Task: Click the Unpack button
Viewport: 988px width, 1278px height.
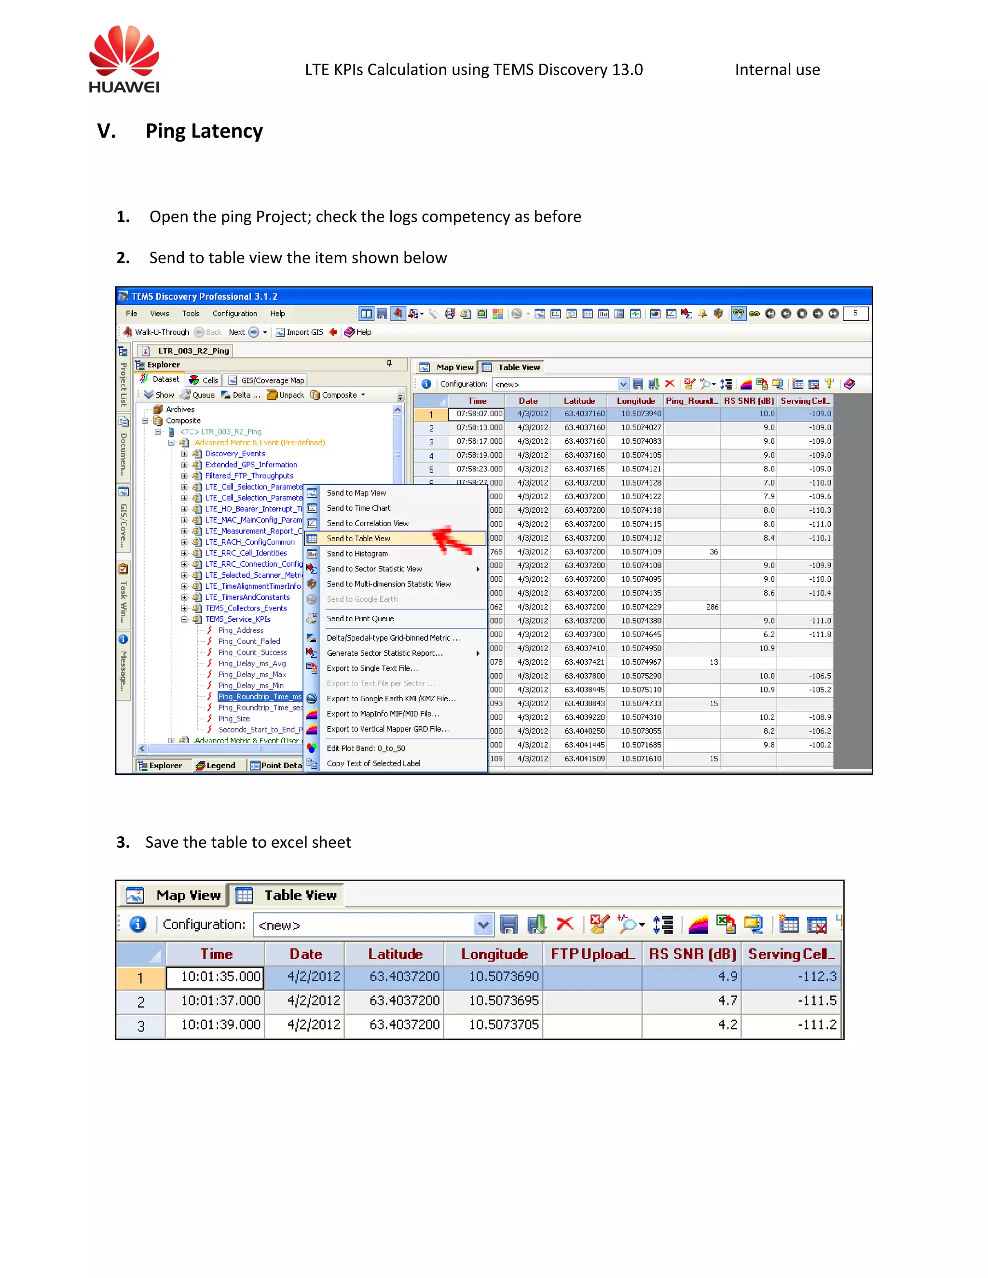Action: click(x=286, y=395)
